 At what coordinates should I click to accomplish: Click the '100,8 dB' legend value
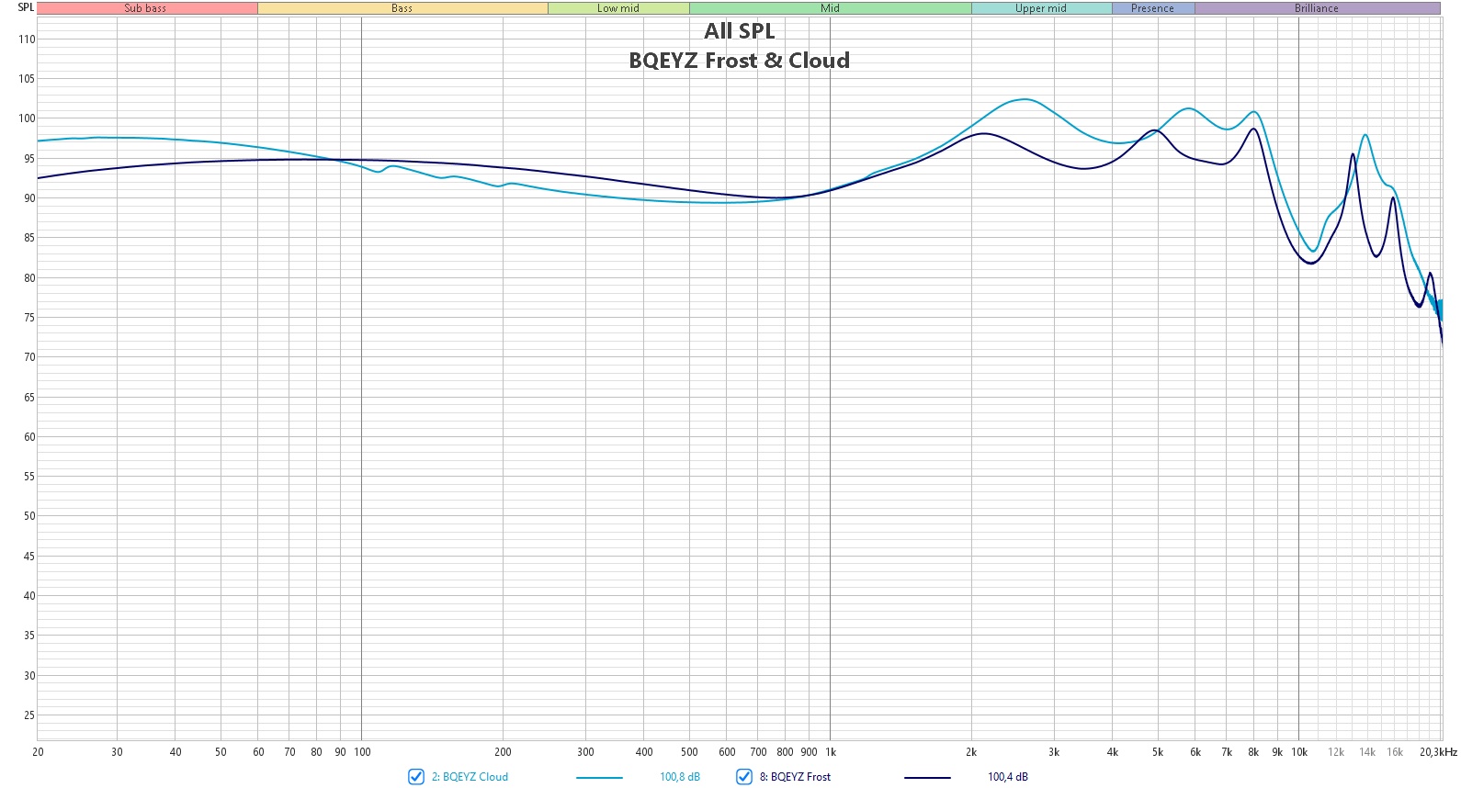click(x=680, y=777)
